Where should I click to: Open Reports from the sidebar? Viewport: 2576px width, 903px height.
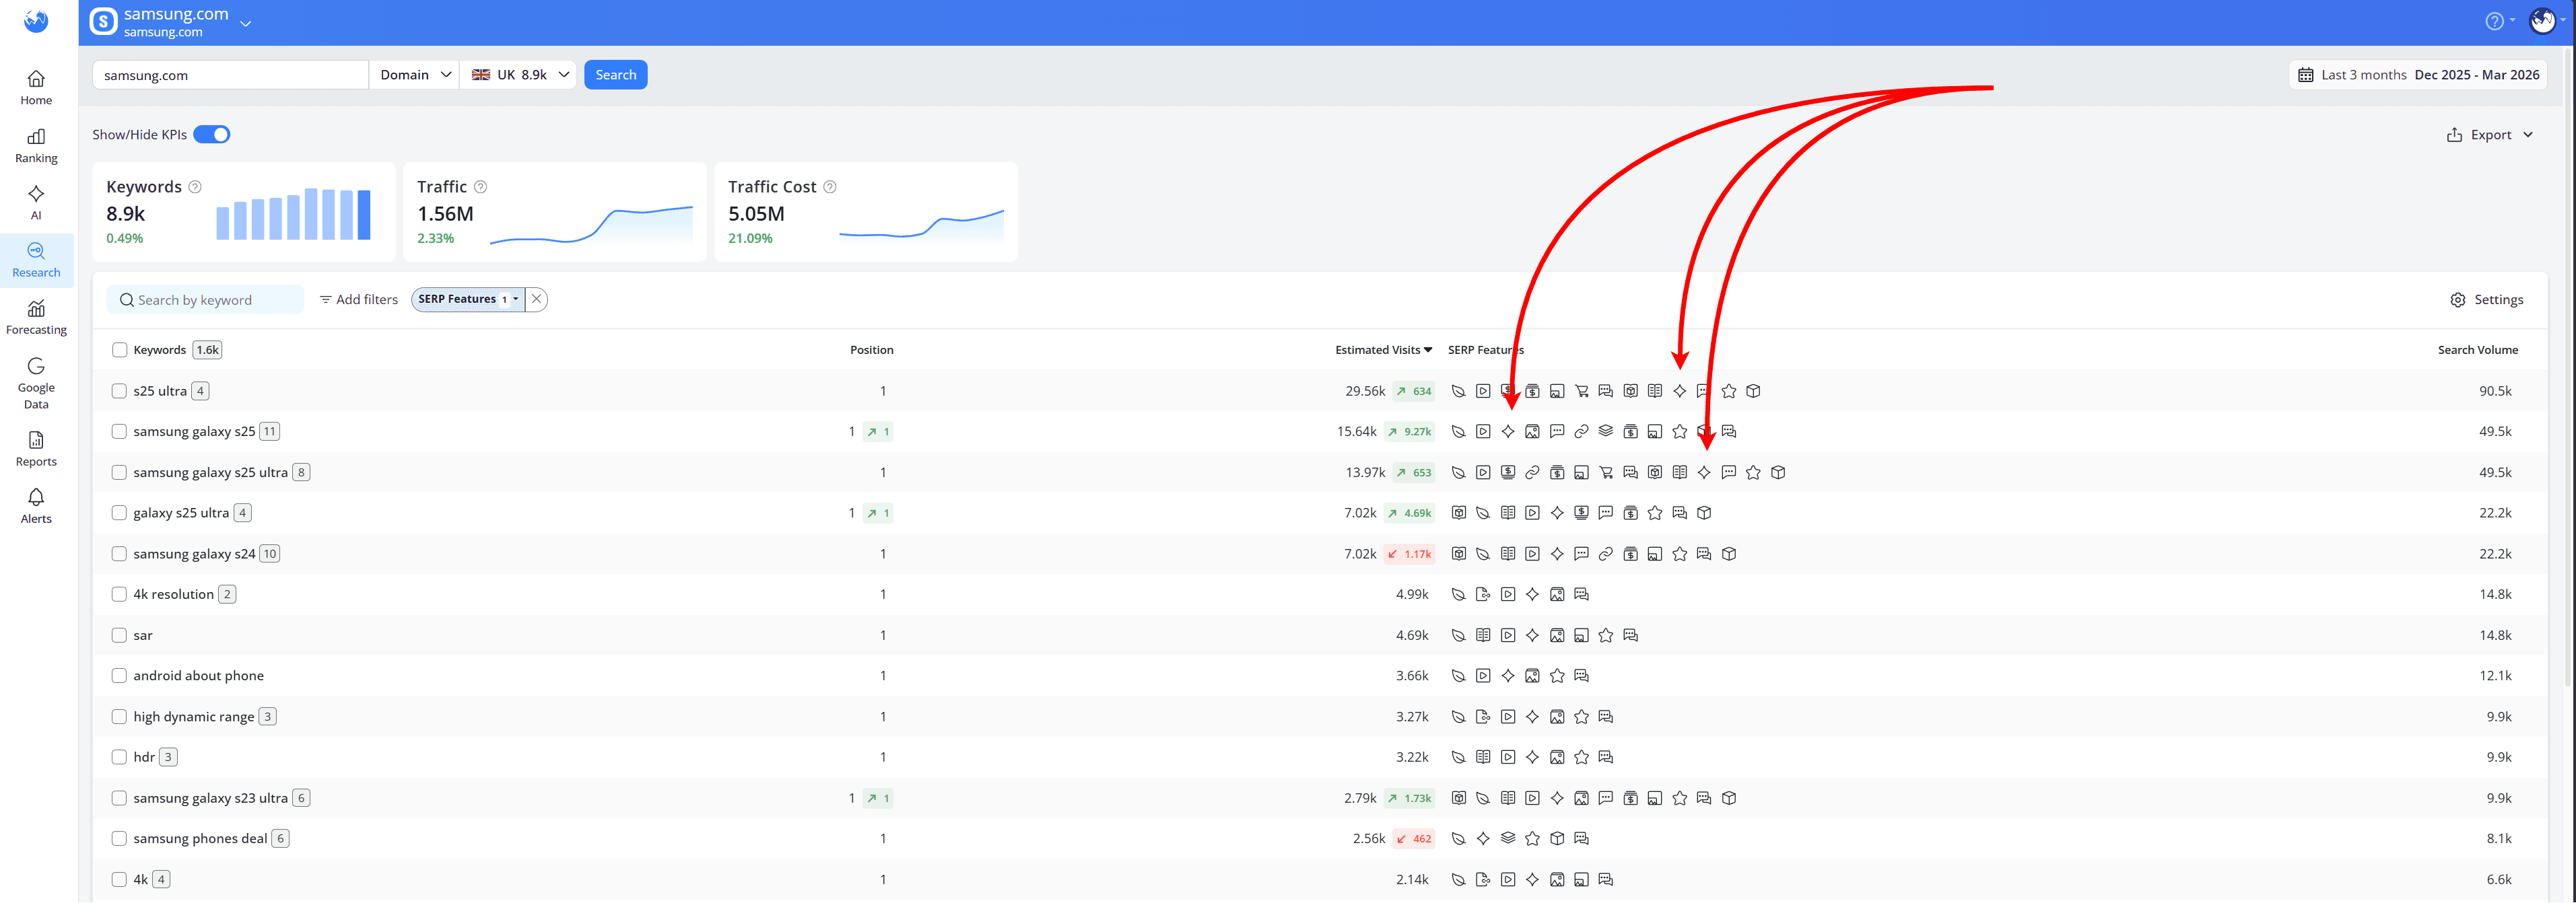coord(36,445)
